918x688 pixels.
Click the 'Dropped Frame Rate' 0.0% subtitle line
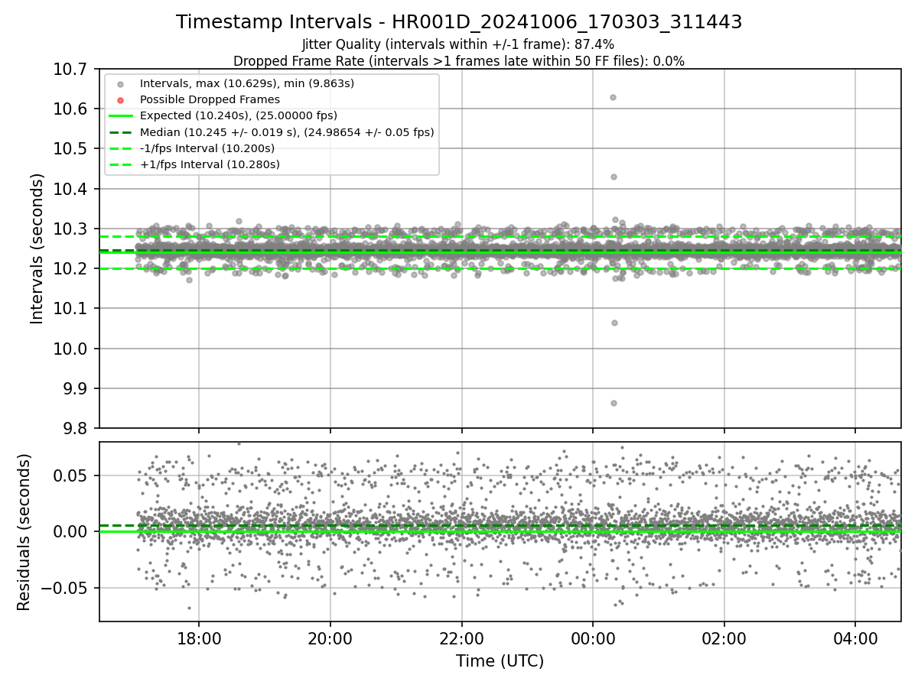tap(459, 60)
